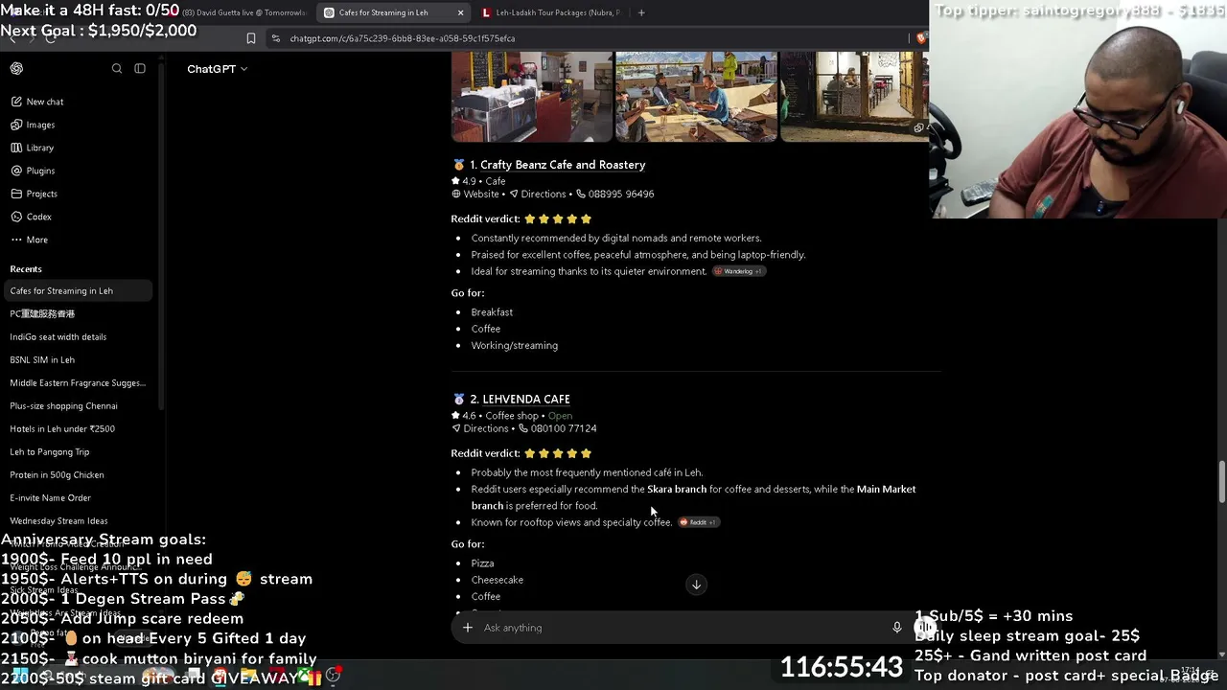Open Images in the sidebar

click(x=33, y=125)
